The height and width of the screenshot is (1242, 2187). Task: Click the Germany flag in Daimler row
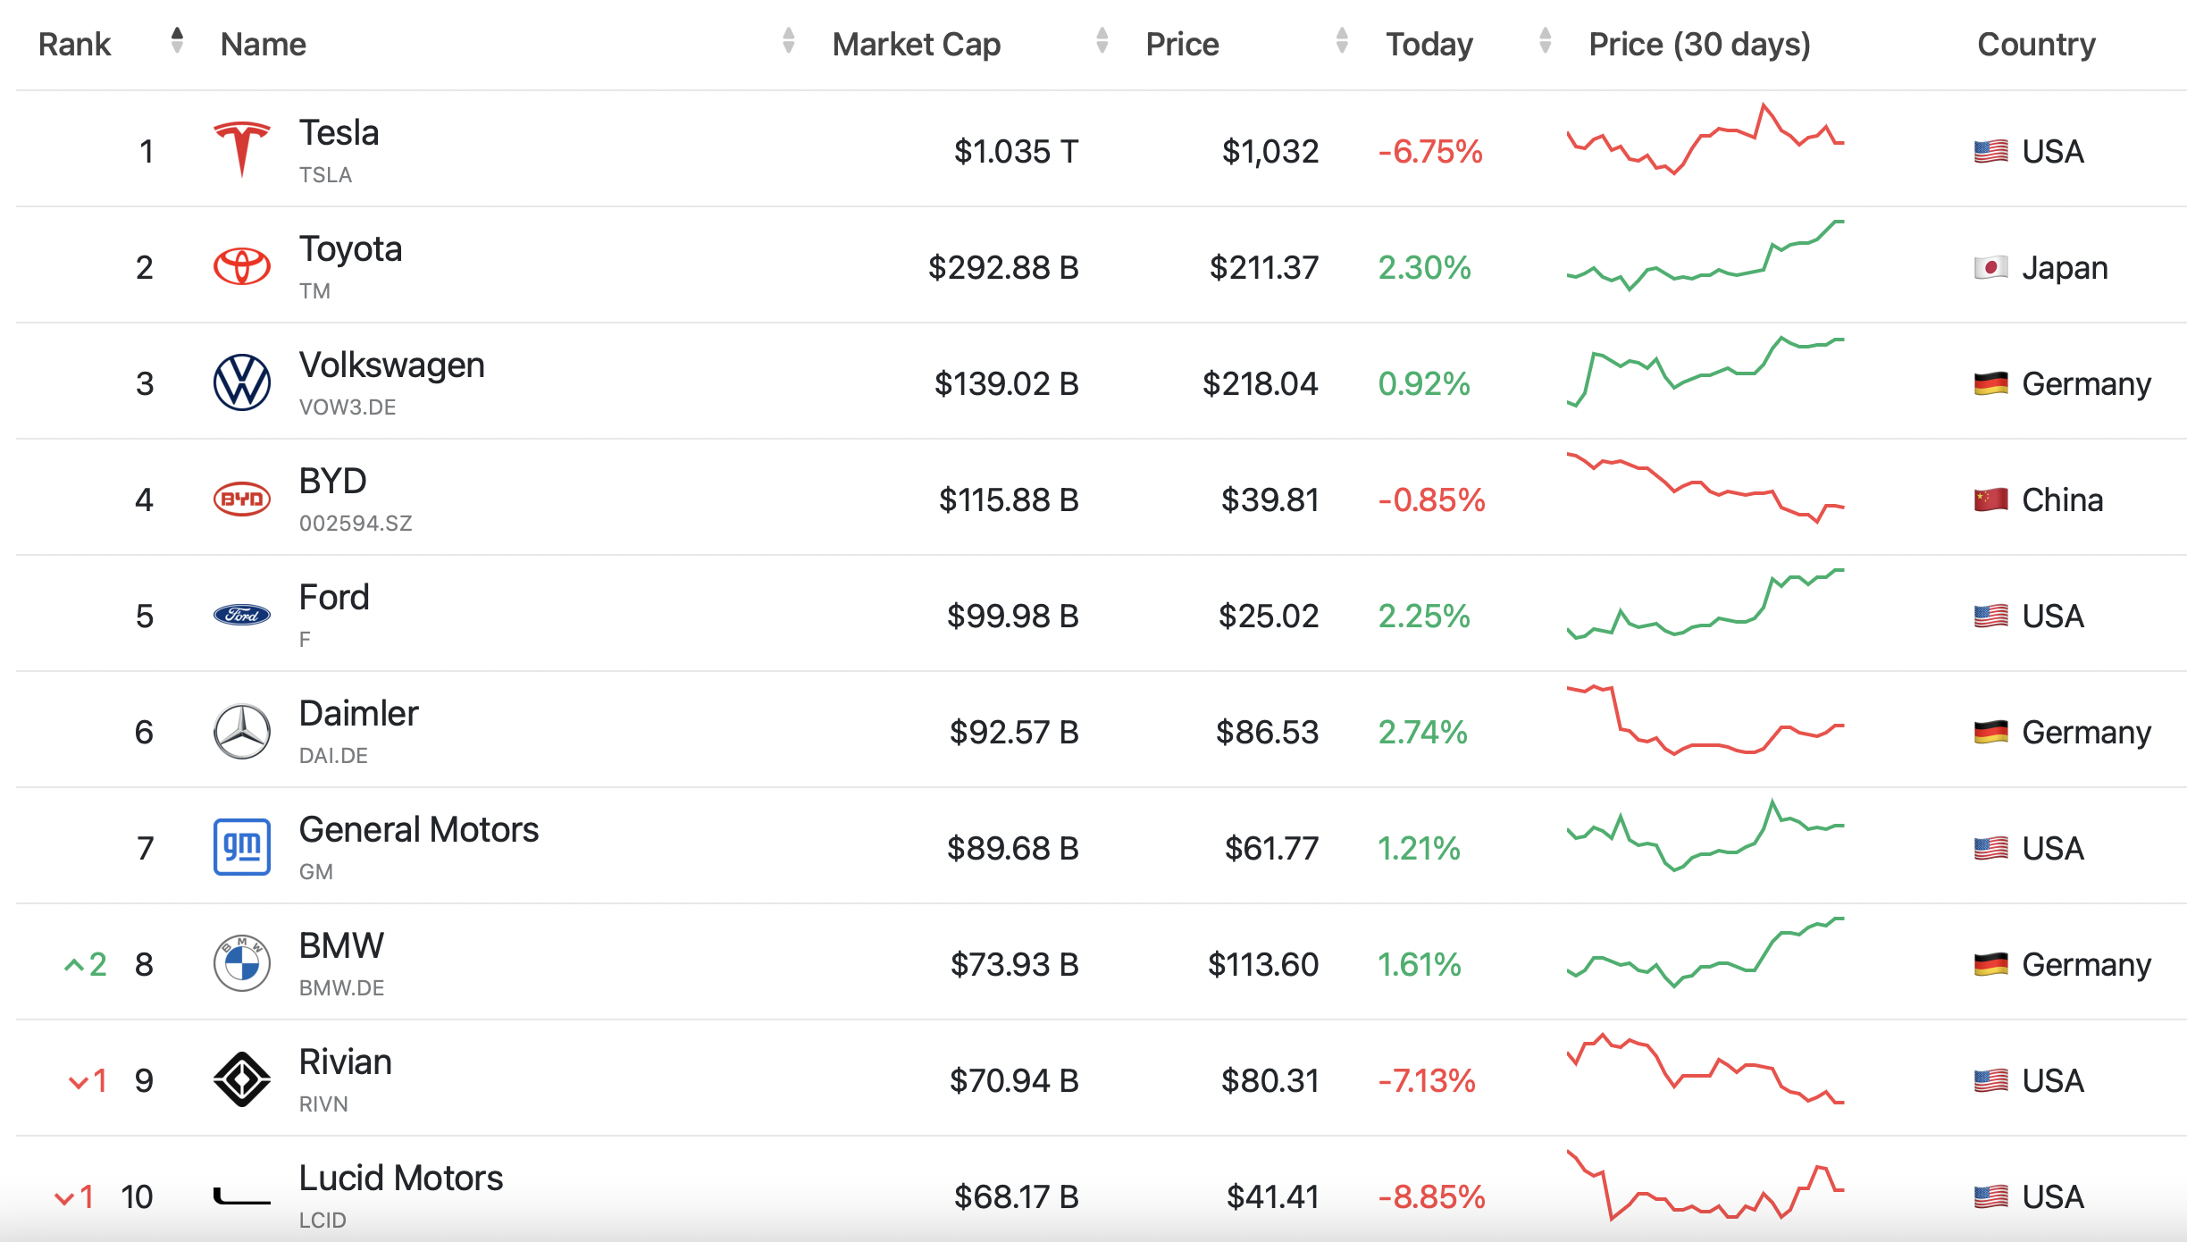coord(1991,733)
